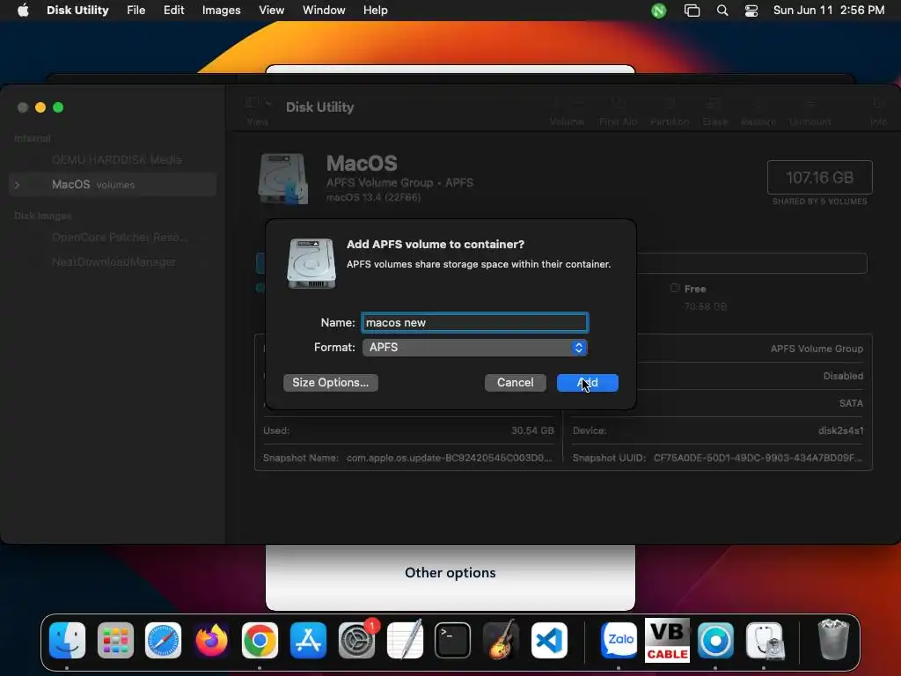This screenshot has width=901, height=676.
Task: Click the MacOS disk icon in main pane
Action: pyautogui.click(x=282, y=179)
